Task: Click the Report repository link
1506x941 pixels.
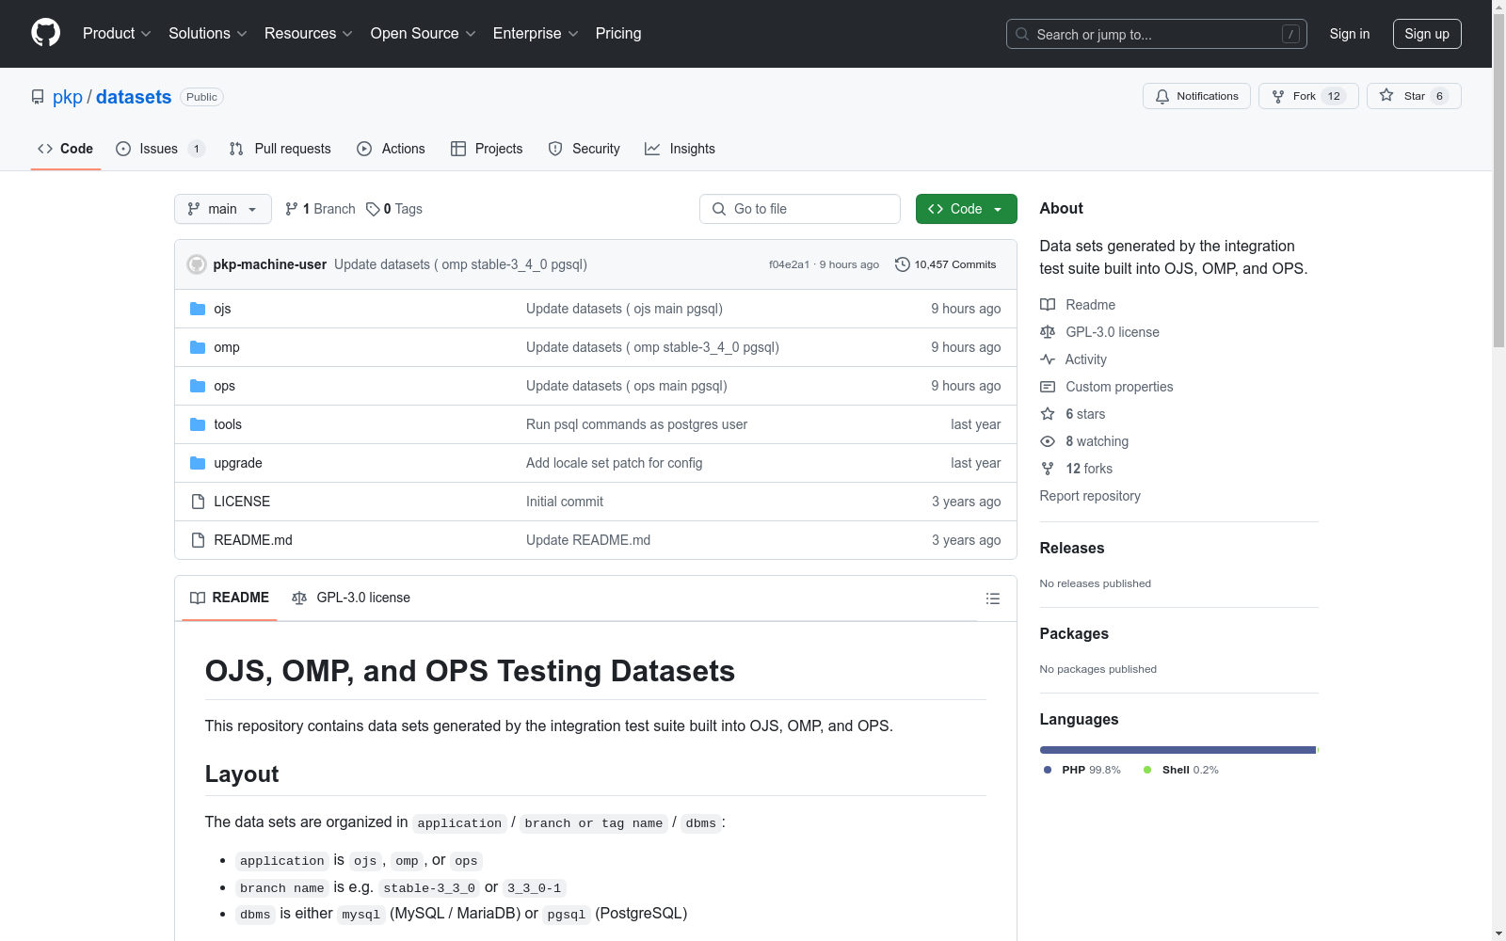Action: [x=1090, y=496]
